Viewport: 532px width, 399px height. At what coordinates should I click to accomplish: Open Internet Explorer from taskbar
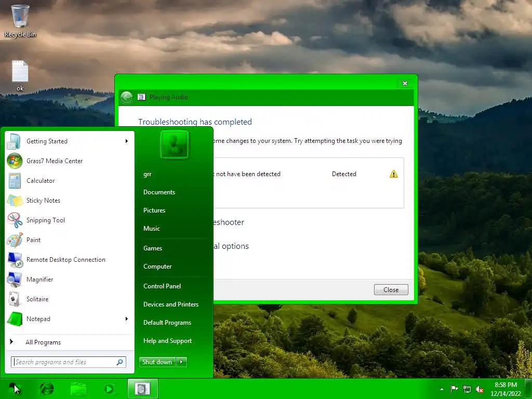47,389
